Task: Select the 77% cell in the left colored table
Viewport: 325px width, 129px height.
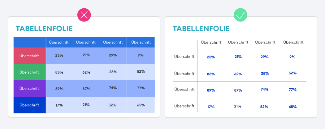Action: (141, 88)
